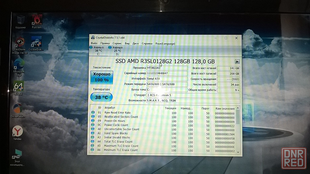Image resolution: width=310 pixels, height=174 pixels.
Task: Click the Порог column header
Action: point(206,108)
